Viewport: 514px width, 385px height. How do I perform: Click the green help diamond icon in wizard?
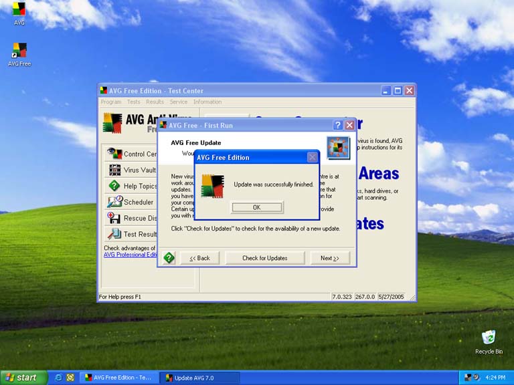point(169,257)
